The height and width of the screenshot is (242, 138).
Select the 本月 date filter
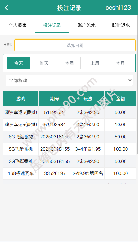pyautogui.click(x=120, y=63)
